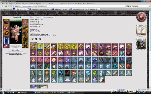Click the green book gift

coord(47,66)
